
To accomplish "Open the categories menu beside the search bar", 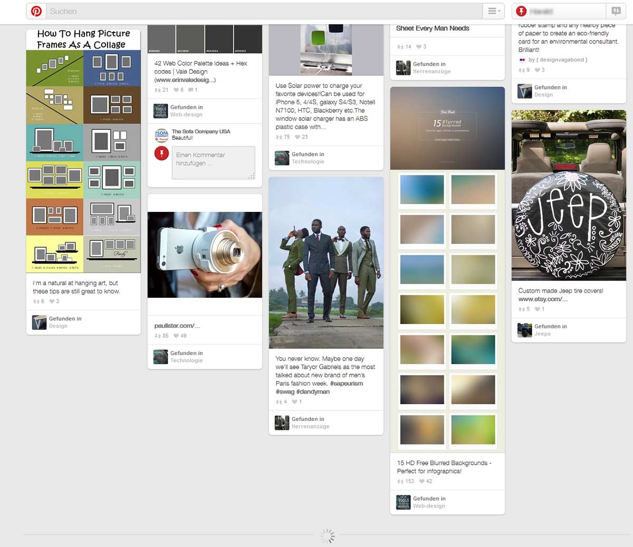I will click(493, 11).
